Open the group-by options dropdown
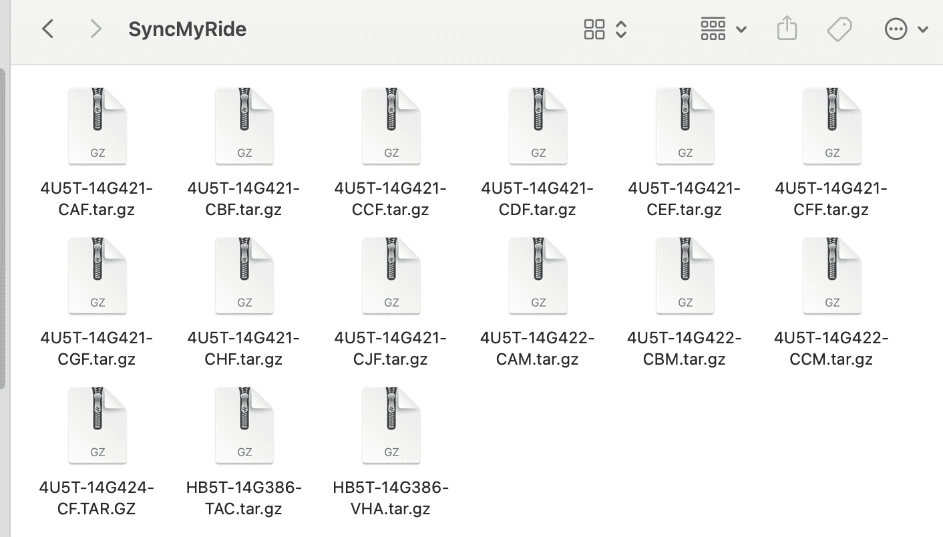Viewport: 943px width, 537px height. click(723, 29)
